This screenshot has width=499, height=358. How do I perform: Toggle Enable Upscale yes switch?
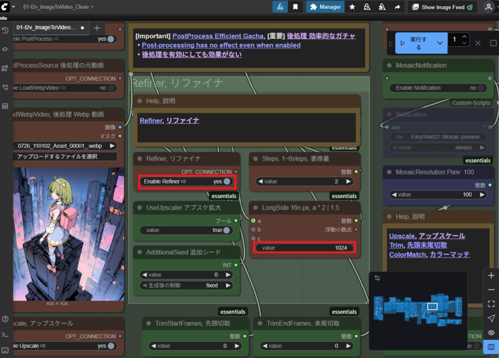click(x=111, y=346)
